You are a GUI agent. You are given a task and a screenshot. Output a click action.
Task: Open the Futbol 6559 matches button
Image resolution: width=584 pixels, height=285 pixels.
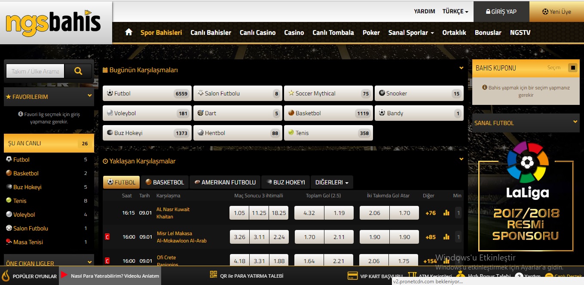[147, 93]
